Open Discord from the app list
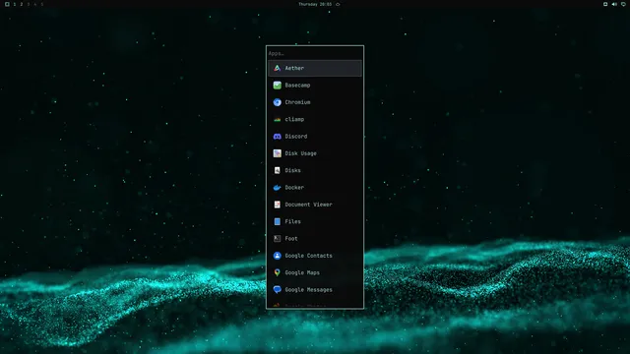 pos(315,137)
